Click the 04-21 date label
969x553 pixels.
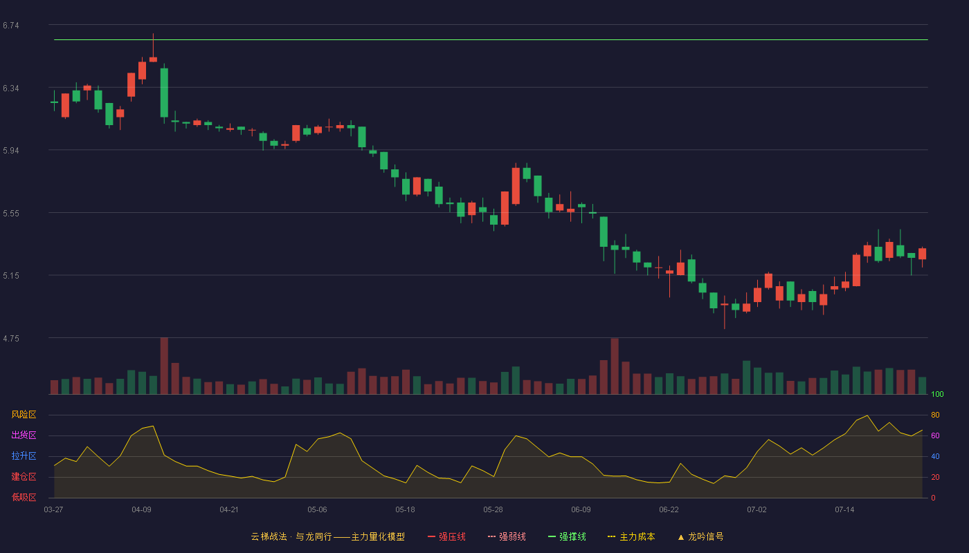click(229, 509)
